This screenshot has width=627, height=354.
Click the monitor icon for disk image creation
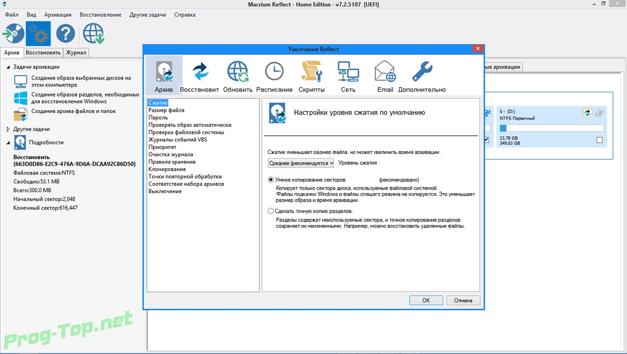tap(21, 81)
